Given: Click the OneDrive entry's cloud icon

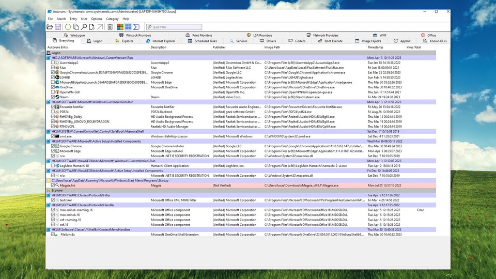Looking at the screenshot, I should [x=57, y=87].
